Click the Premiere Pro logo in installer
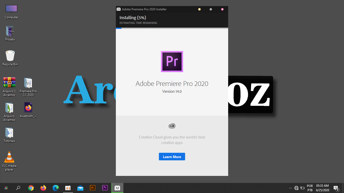 coord(172,62)
